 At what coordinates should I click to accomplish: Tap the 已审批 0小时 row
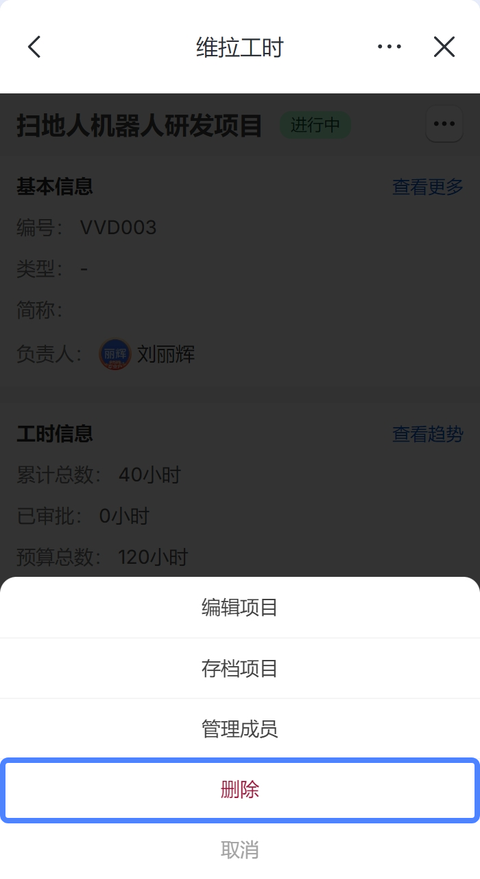(83, 516)
